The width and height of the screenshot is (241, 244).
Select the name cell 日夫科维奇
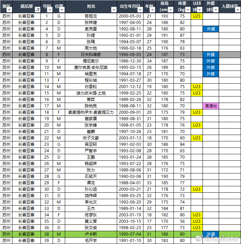91,55
